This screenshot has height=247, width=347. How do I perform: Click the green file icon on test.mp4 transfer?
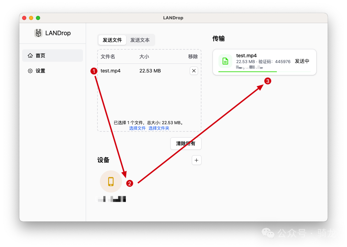click(225, 61)
